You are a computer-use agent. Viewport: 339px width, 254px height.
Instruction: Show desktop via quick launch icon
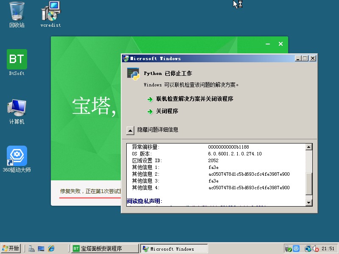coord(41,248)
